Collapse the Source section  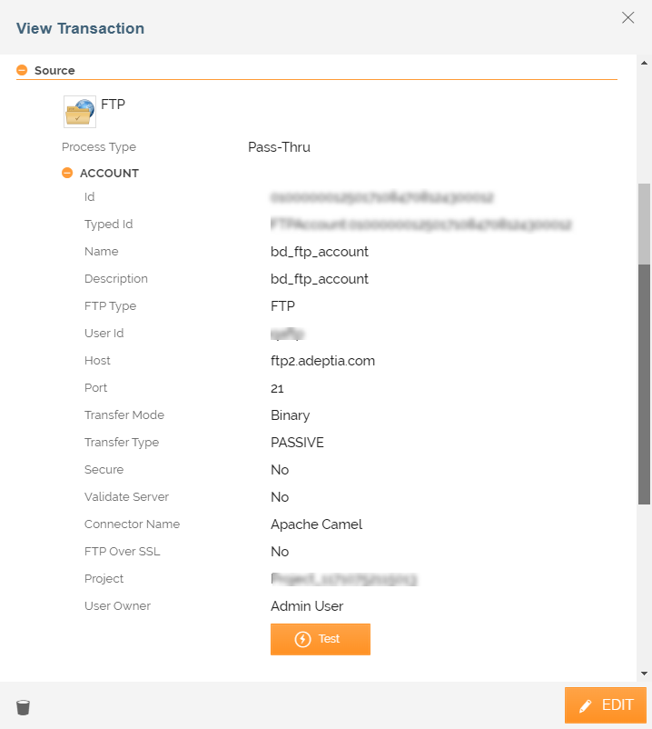pos(22,70)
